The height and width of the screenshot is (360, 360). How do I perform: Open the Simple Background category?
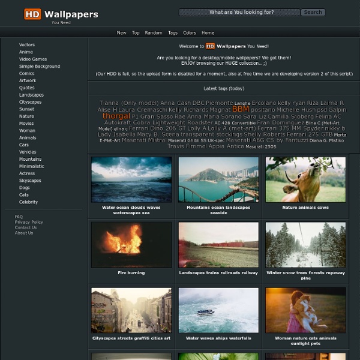coord(40,67)
